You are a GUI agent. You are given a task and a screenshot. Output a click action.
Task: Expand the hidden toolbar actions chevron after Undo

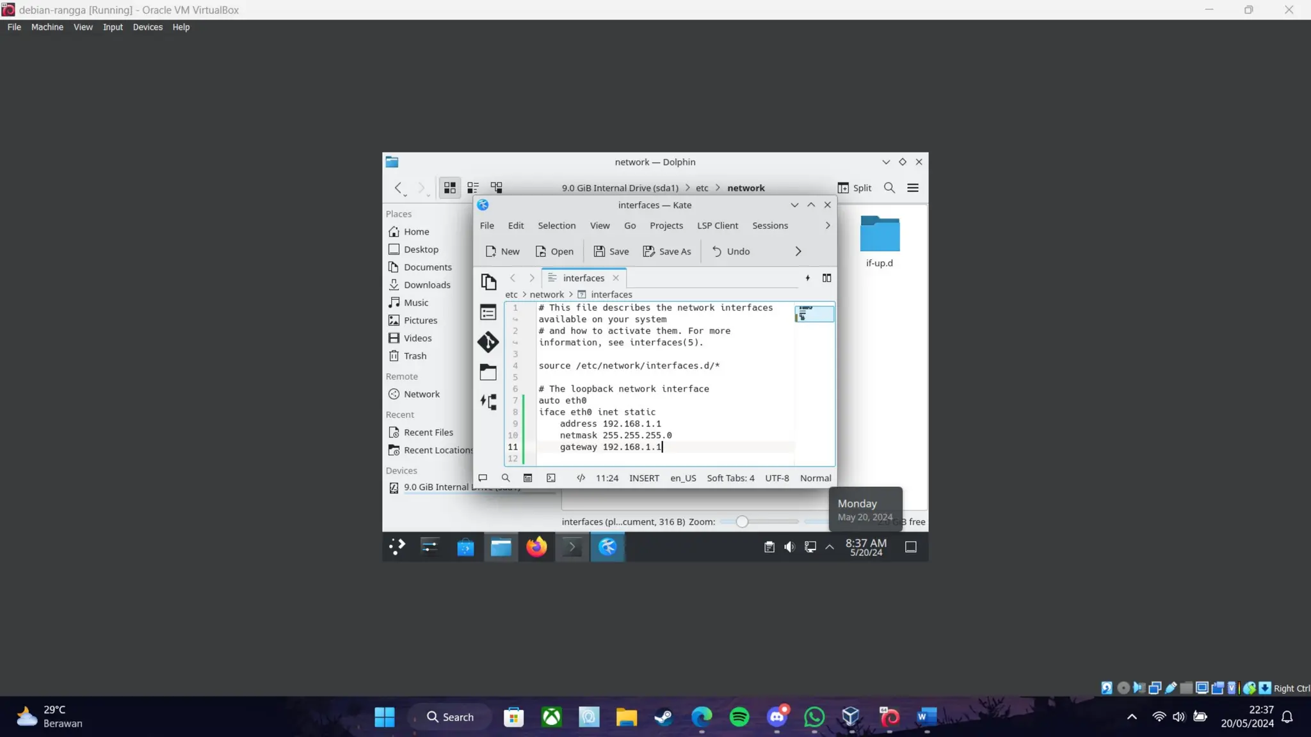798,251
